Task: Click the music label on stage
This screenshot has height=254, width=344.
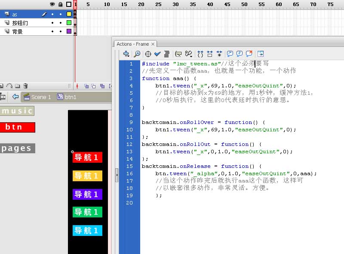Action: 17,111
